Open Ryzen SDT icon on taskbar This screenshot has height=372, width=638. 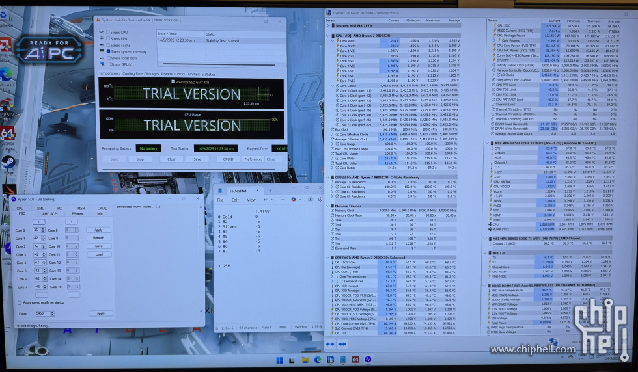click(368, 360)
